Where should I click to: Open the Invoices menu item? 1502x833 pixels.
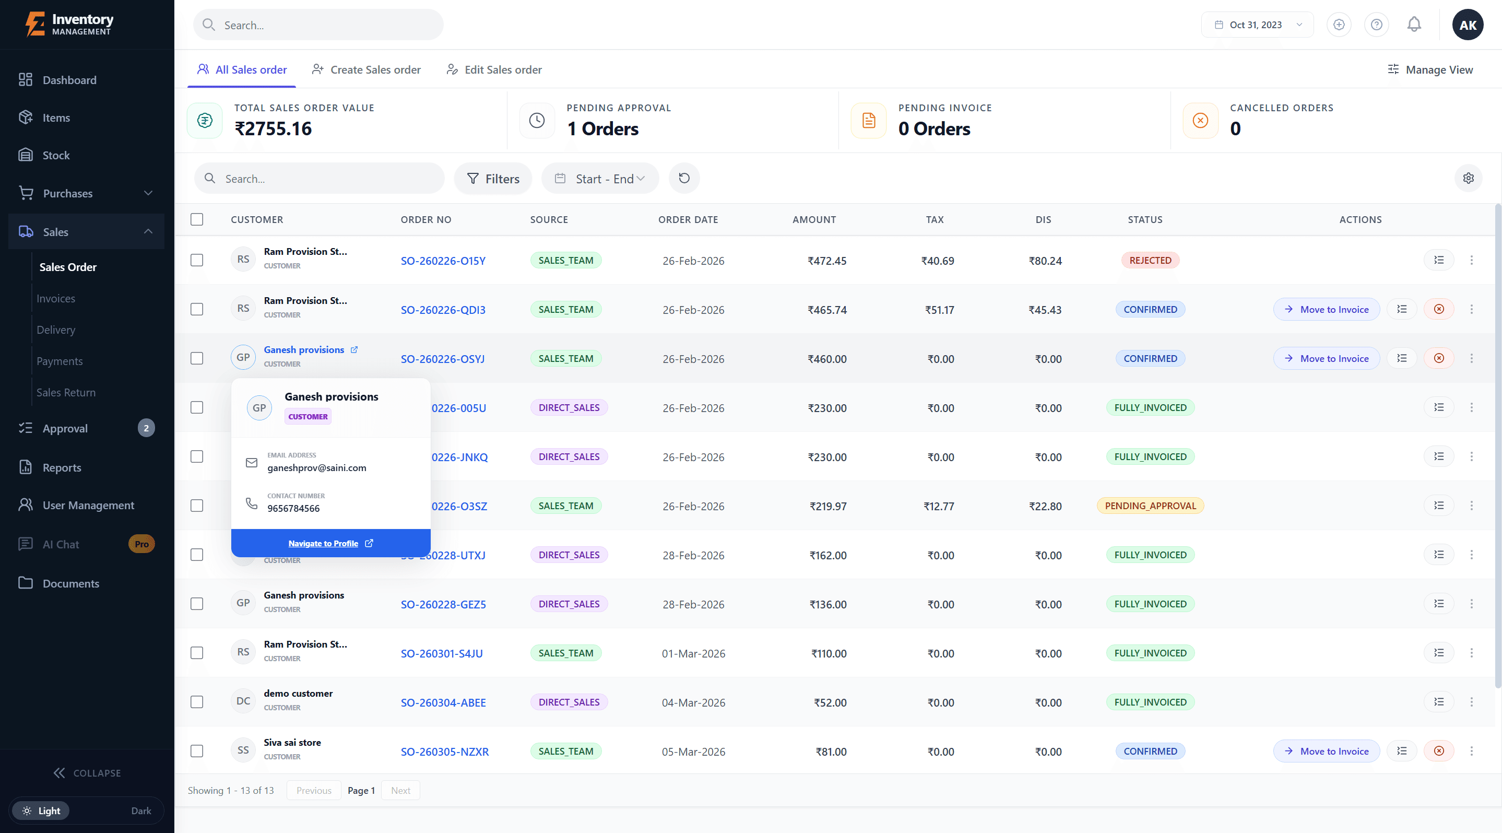click(x=56, y=298)
